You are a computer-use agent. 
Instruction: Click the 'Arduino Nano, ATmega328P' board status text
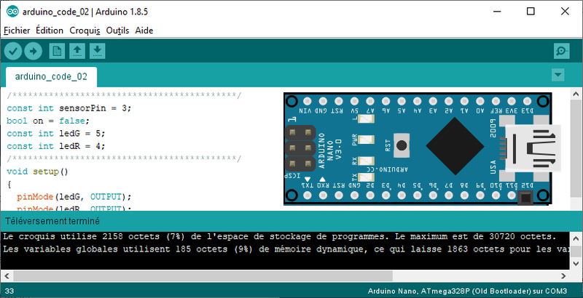click(467, 291)
